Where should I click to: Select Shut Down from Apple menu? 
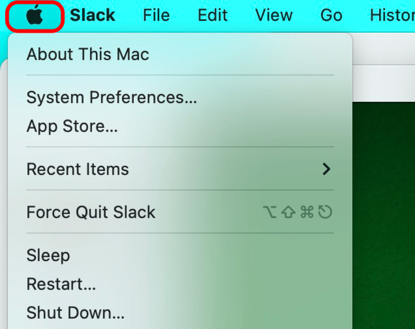pyautogui.click(x=76, y=312)
